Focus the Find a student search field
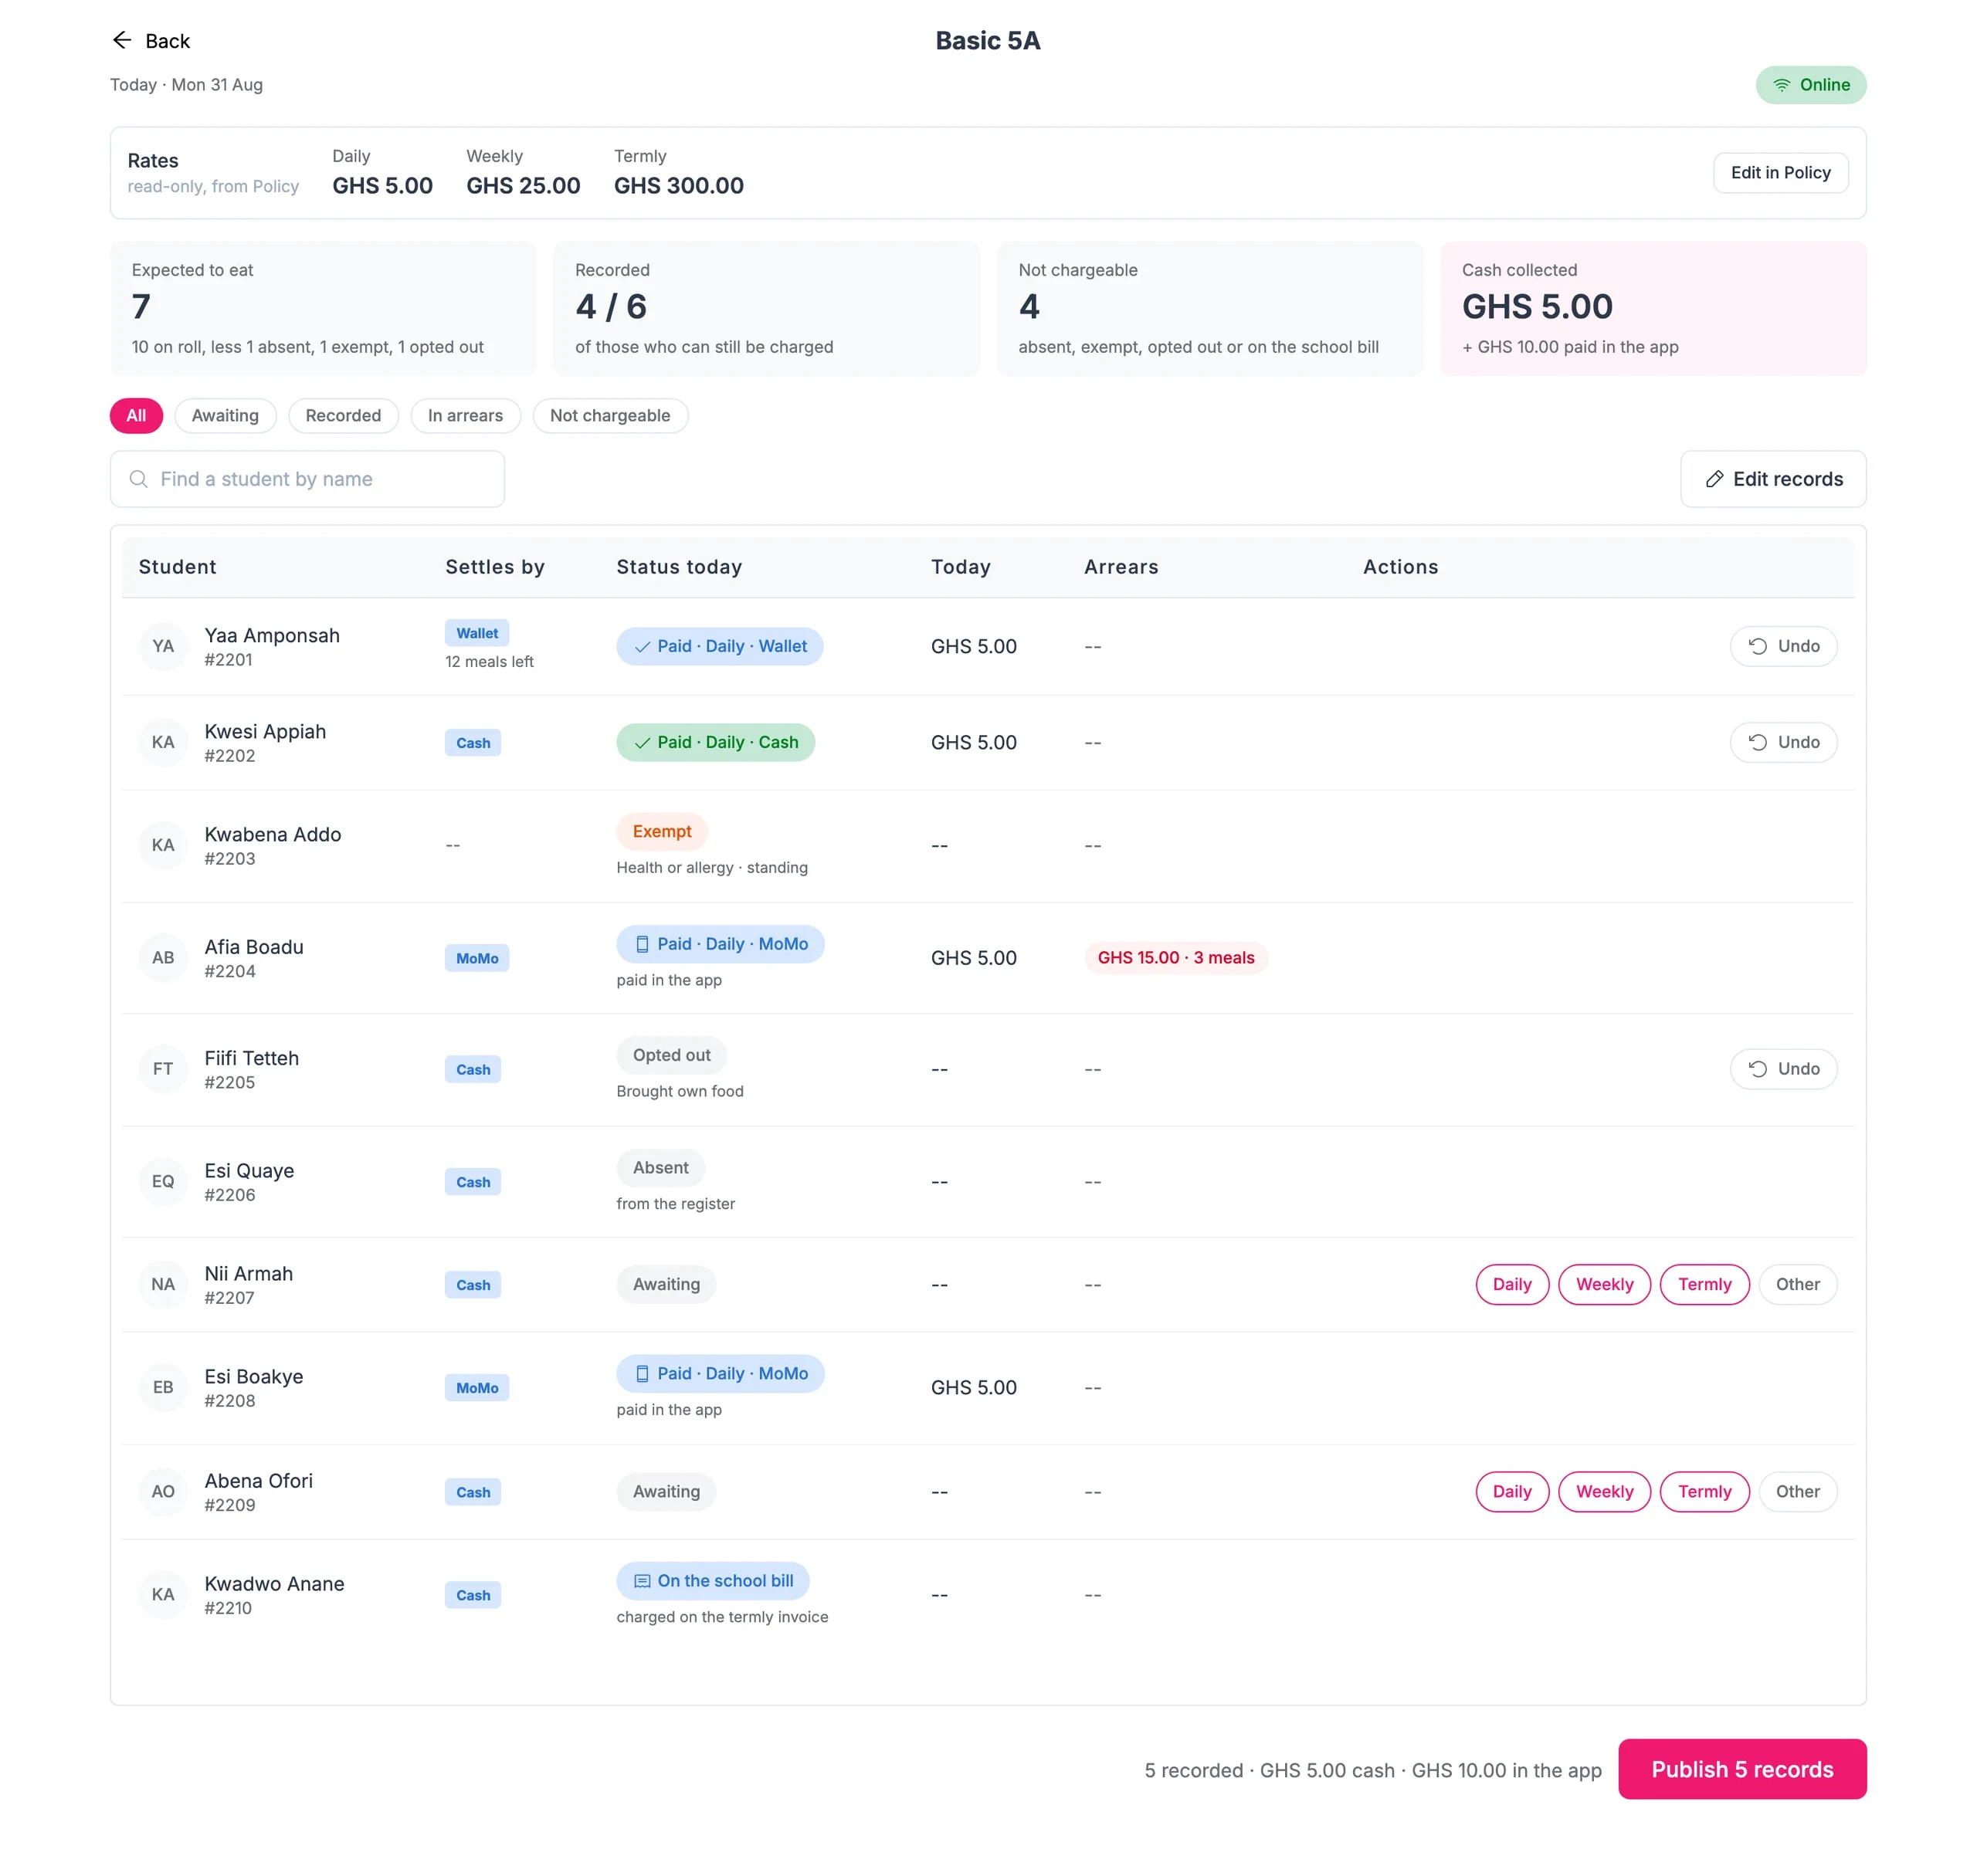1977x1876 pixels. [307, 479]
